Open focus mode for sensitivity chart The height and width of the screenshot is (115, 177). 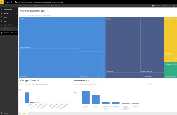coord(151,84)
